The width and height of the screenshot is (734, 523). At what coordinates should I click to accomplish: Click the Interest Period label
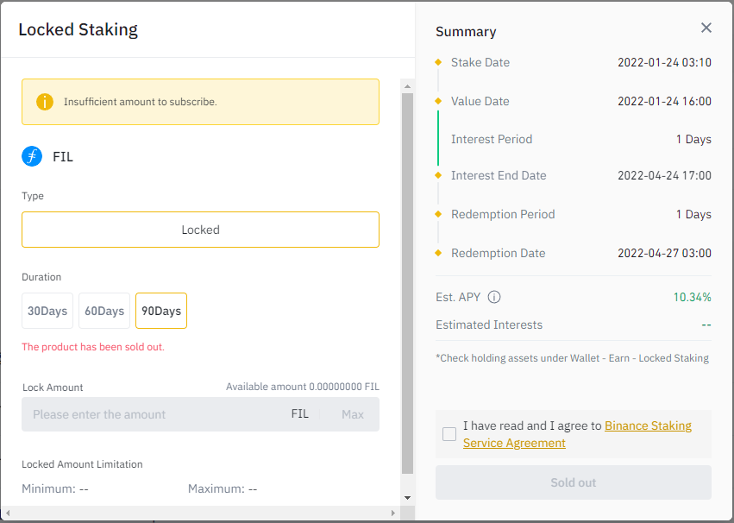(492, 139)
